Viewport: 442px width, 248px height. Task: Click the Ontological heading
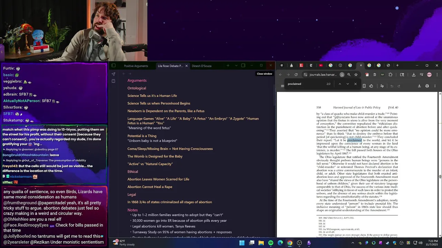(x=137, y=88)
